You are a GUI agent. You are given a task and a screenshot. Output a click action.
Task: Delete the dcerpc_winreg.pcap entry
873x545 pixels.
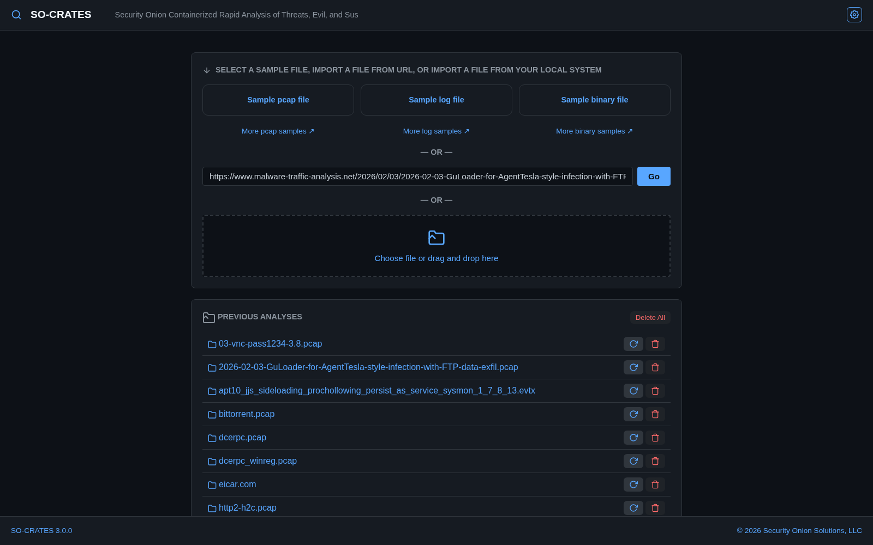coord(655,461)
